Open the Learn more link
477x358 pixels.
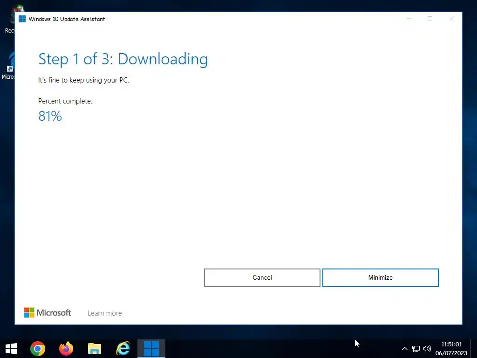[105, 313]
